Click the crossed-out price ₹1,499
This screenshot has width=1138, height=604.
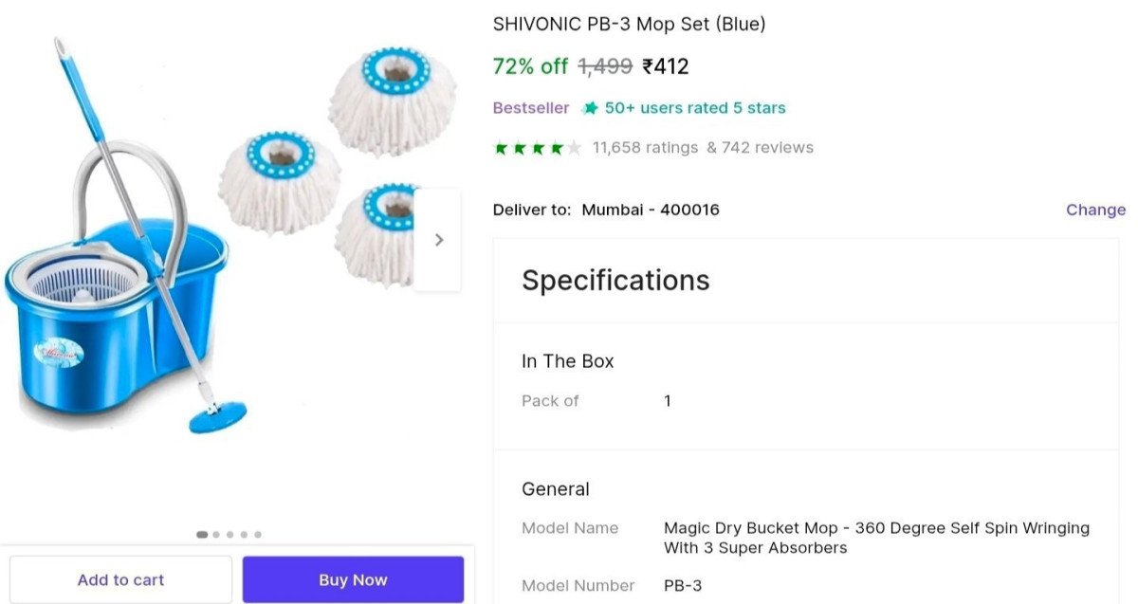point(604,66)
